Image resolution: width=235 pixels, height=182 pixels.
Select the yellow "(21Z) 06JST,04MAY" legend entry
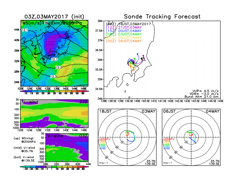124,37
